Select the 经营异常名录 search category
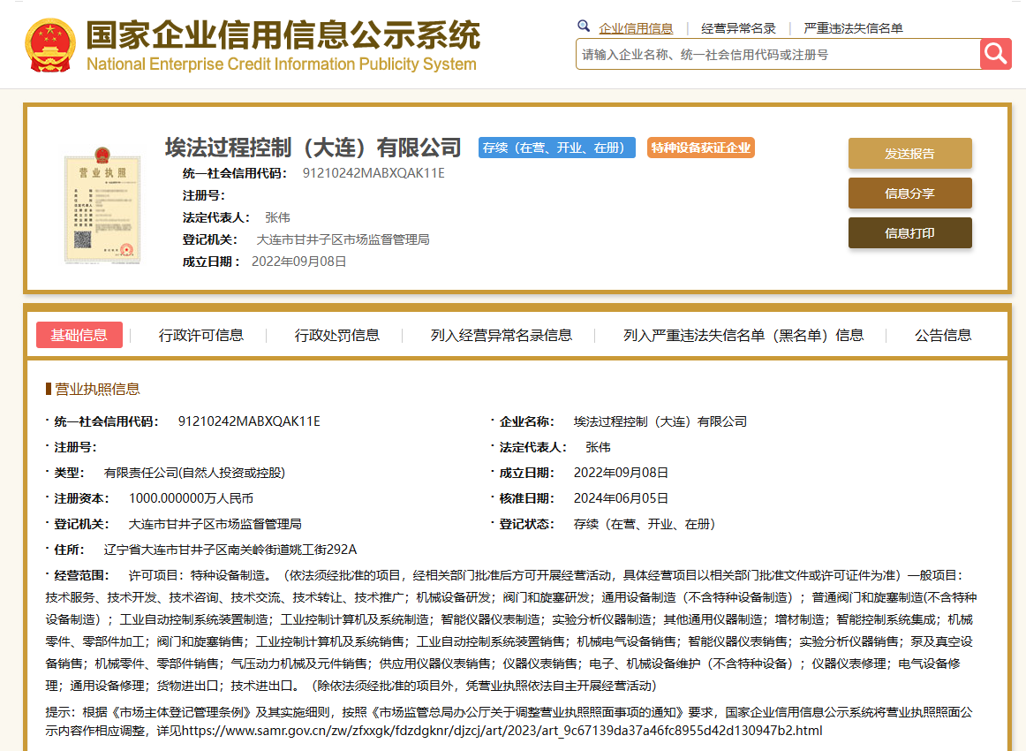1026x751 pixels. (738, 28)
